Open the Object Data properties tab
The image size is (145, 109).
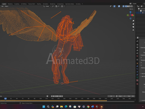point(137,78)
